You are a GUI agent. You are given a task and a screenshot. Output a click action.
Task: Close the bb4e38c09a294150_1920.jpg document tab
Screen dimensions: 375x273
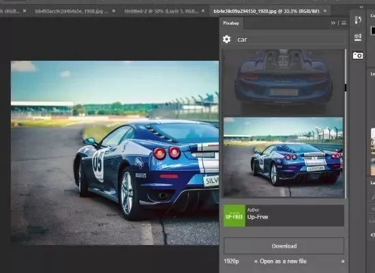325,11
